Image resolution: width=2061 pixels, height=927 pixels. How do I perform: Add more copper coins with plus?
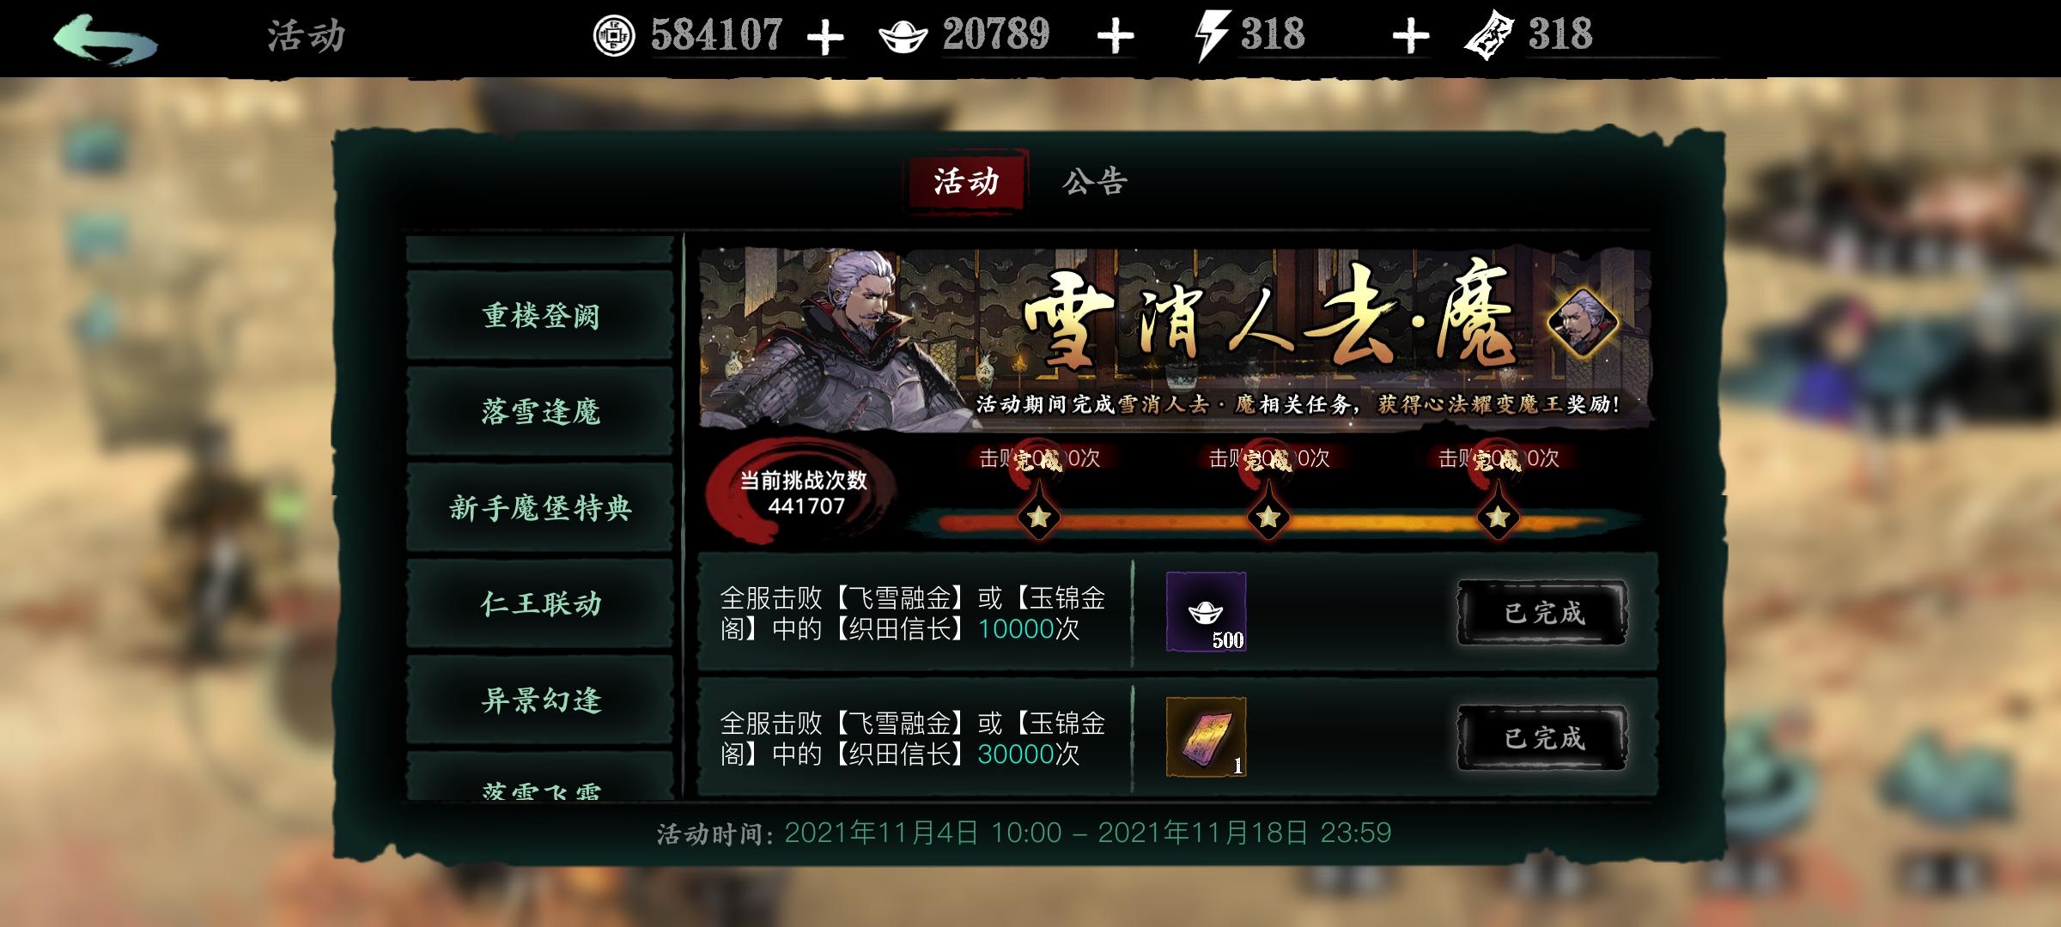pyautogui.click(x=825, y=38)
